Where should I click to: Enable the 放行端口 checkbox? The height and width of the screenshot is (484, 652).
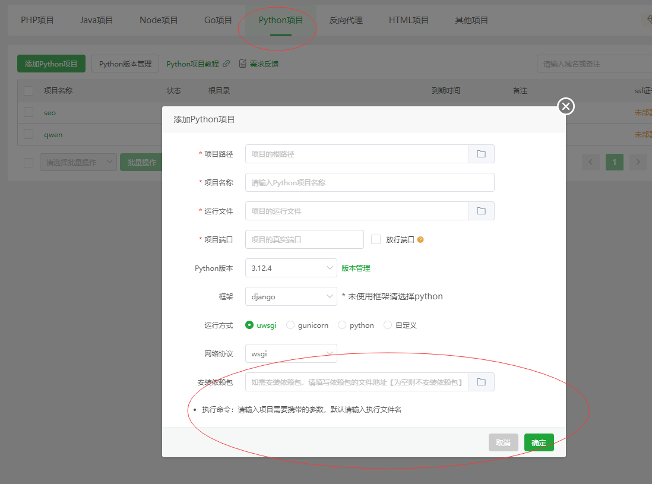376,239
